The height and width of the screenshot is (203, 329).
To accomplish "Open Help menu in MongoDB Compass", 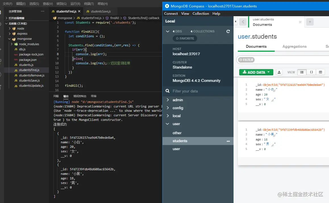I will [x=216, y=14].
